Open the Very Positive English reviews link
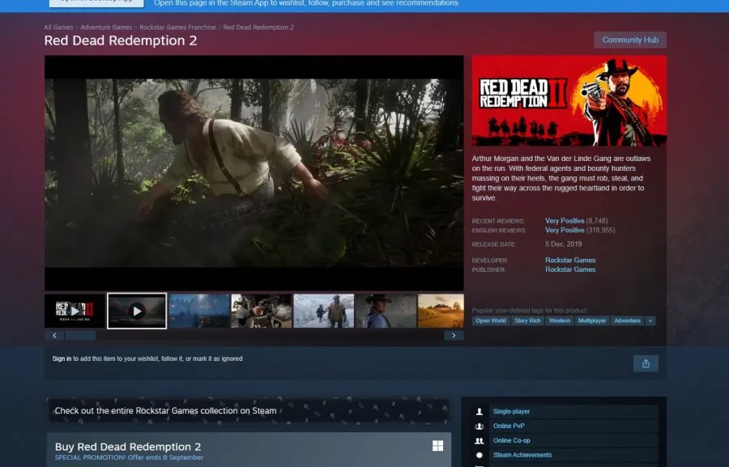The width and height of the screenshot is (729, 467). [565, 230]
